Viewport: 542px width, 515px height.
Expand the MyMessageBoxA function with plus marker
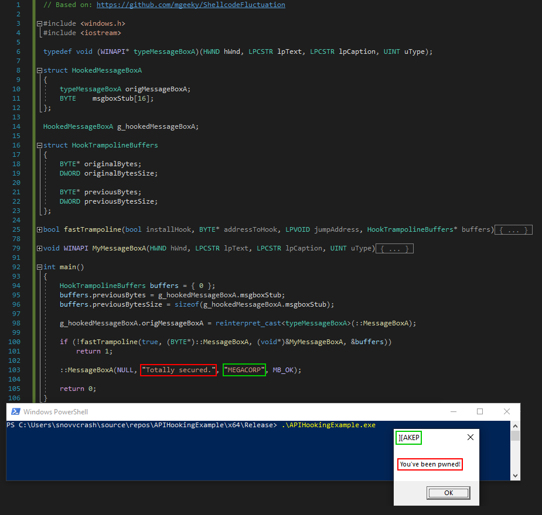tap(39, 249)
